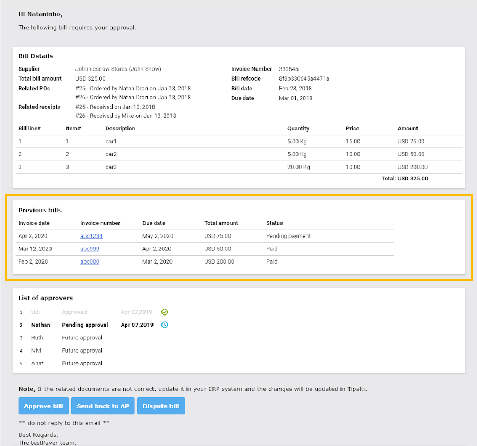Click Ruth's Future approval status
Viewport: 477px width, 446px height.
[x=82, y=337]
